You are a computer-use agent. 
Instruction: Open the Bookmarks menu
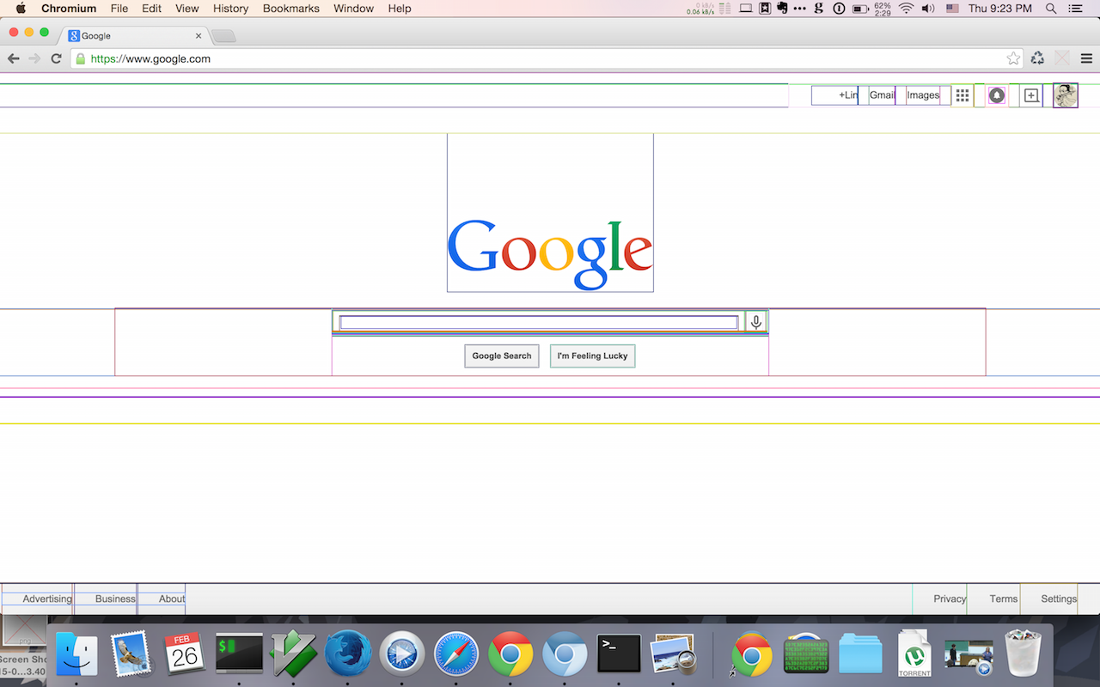[291, 9]
